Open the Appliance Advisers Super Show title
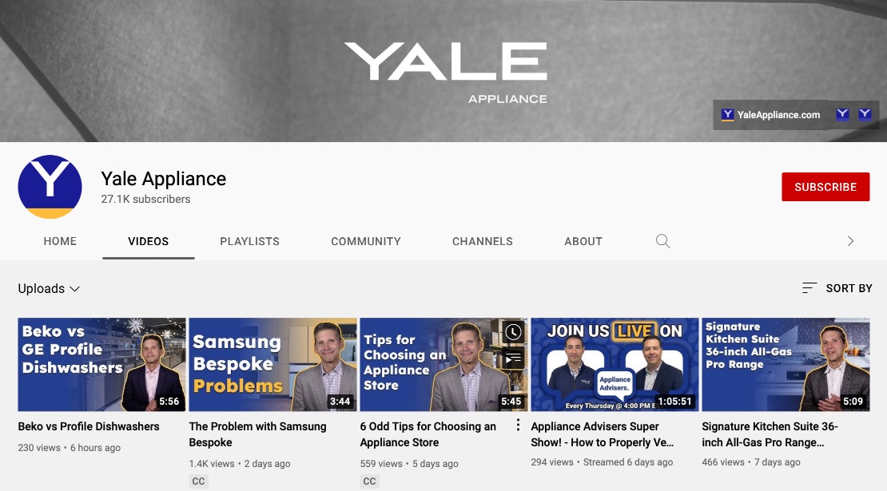The height and width of the screenshot is (491, 887). [602, 434]
